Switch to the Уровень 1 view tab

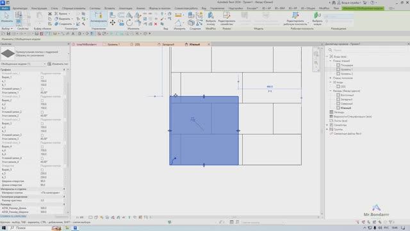113,44
